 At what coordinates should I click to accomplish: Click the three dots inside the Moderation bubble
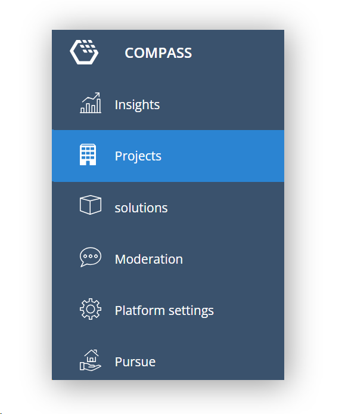(91, 256)
